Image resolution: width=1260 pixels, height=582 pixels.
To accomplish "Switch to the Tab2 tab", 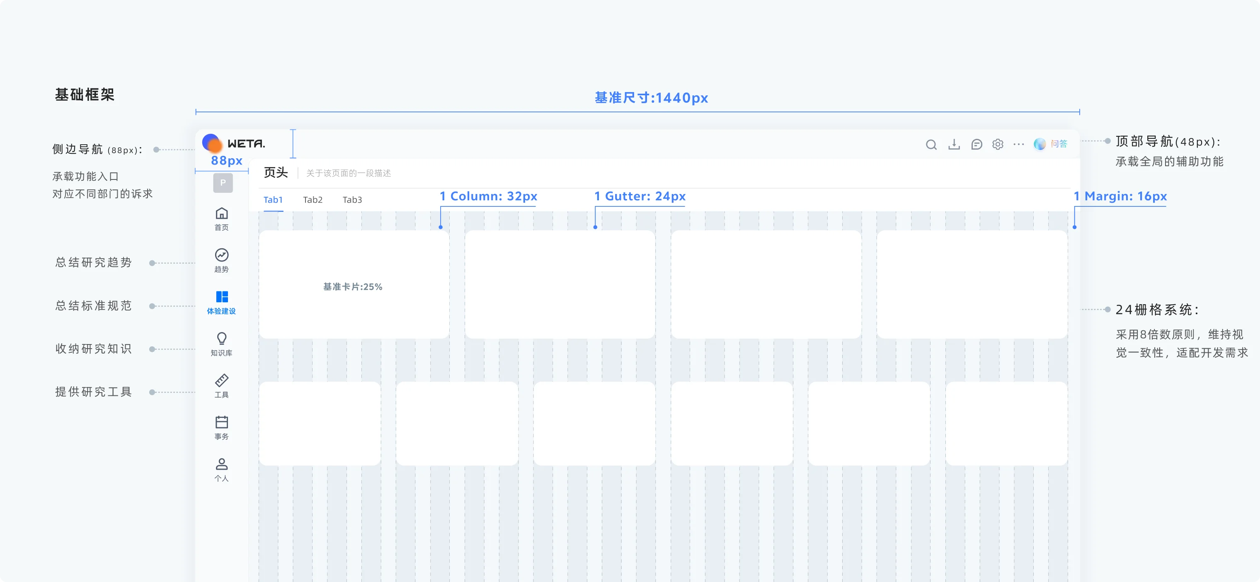I will (x=313, y=199).
